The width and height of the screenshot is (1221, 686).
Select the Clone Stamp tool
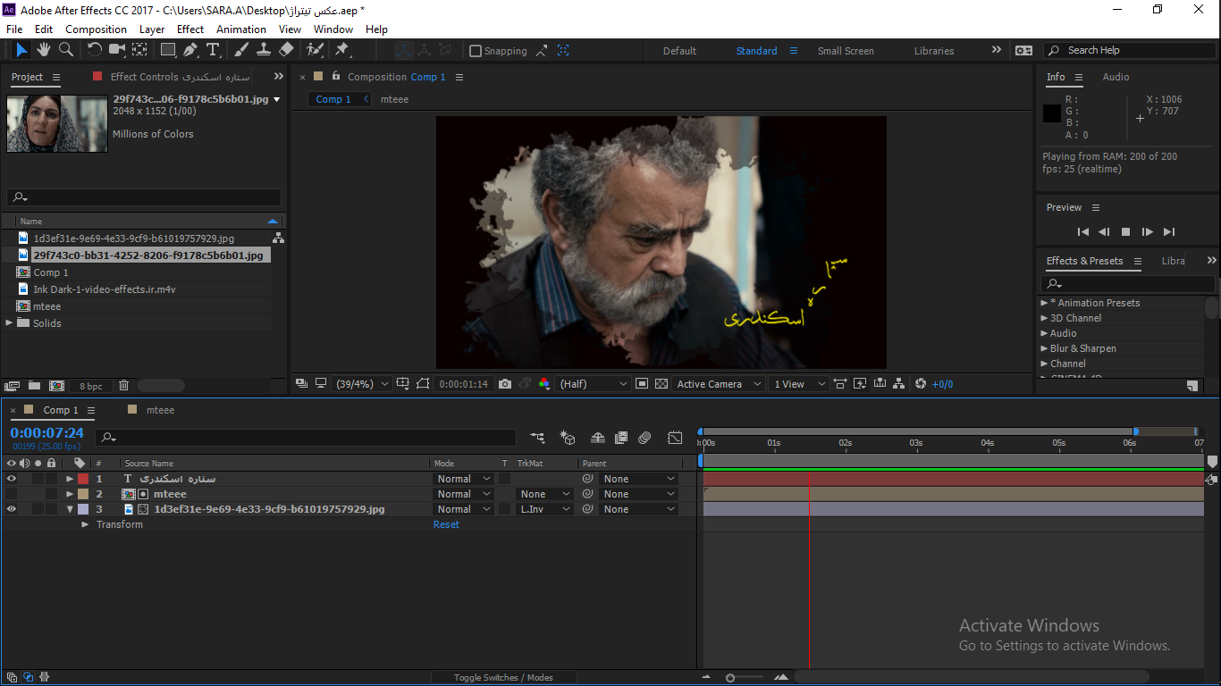[264, 50]
